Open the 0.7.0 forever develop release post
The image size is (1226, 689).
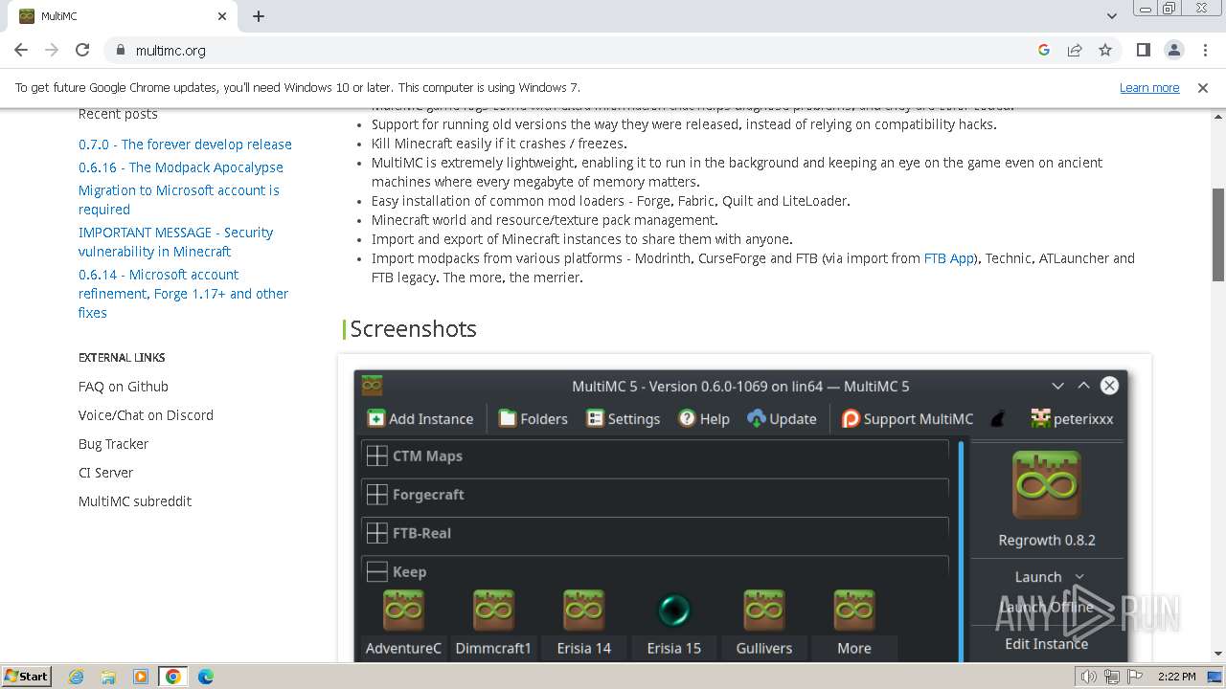coord(185,144)
